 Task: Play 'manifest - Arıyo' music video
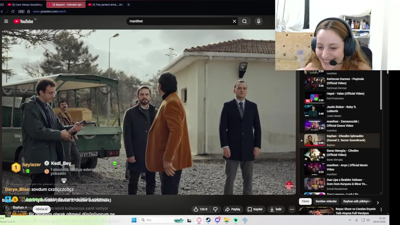(x=340, y=169)
